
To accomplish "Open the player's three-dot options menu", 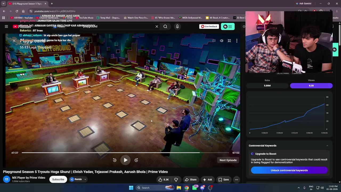I will [237, 41].
